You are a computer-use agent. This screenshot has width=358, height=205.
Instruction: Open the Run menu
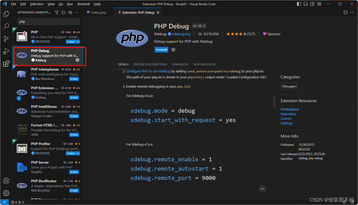coord(70,4)
